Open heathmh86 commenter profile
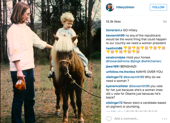The width and height of the screenshot is (170, 123). point(114,48)
